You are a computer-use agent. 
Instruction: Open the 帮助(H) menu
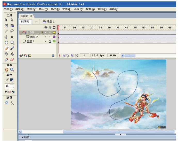(114, 9)
